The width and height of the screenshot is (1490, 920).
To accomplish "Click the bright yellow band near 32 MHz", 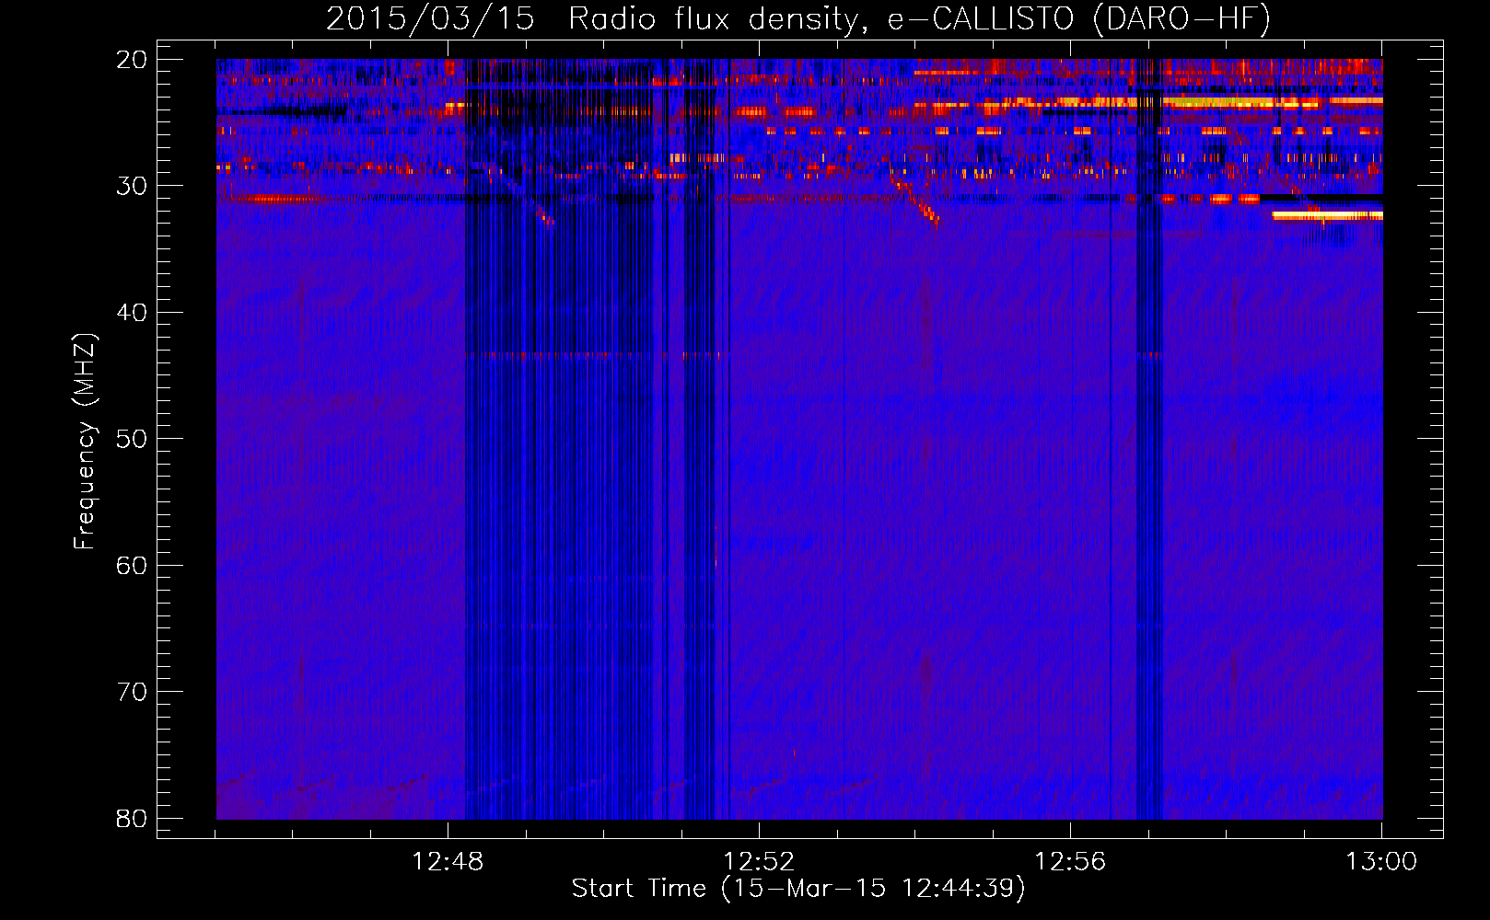I will pyautogui.click(x=1327, y=215).
